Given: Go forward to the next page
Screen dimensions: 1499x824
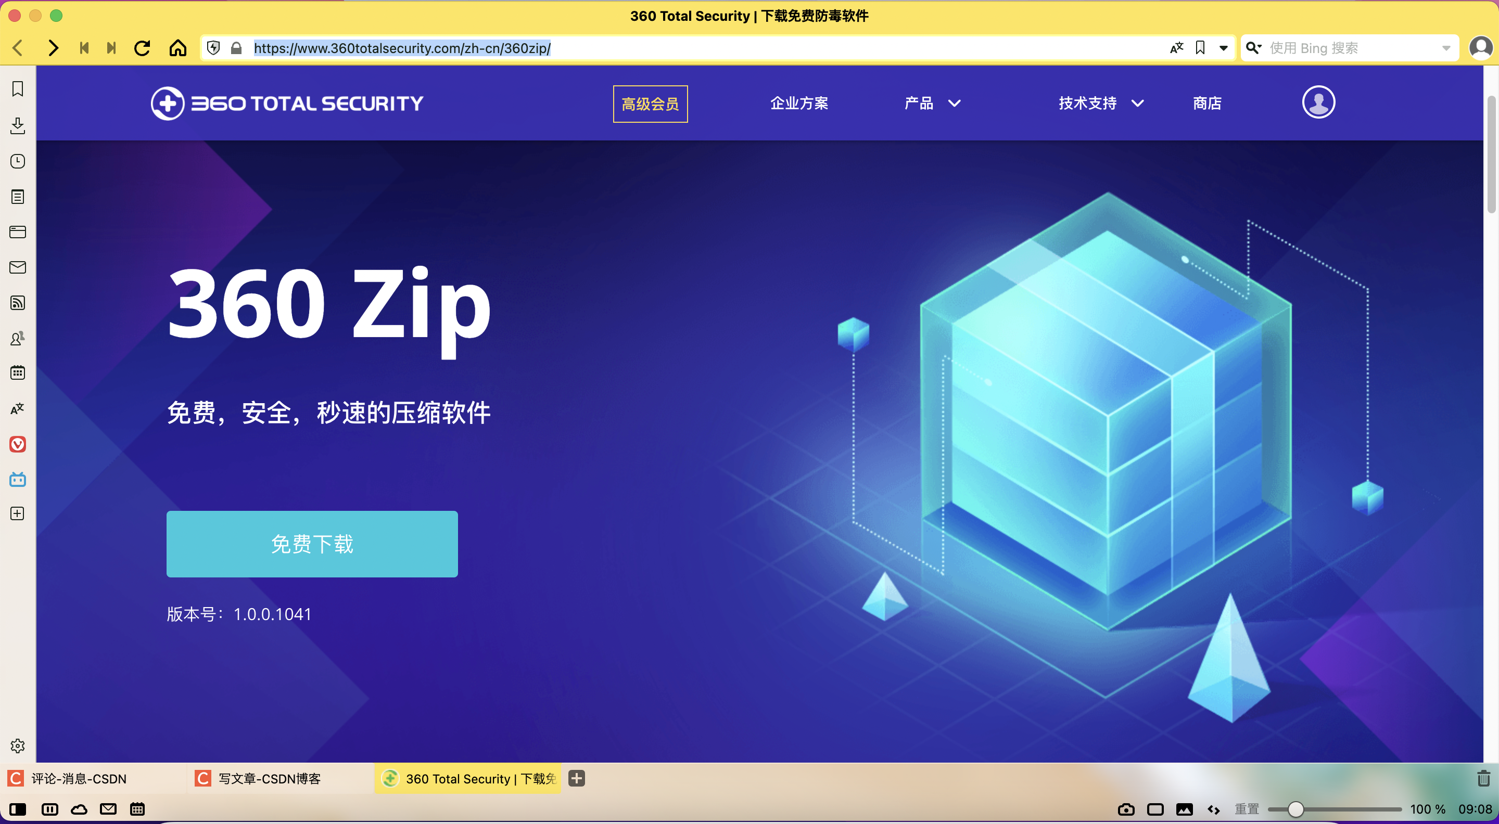Looking at the screenshot, I should click(x=53, y=48).
